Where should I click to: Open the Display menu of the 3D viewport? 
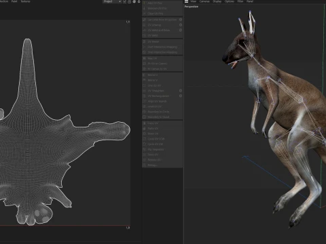pyautogui.click(x=217, y=1)
